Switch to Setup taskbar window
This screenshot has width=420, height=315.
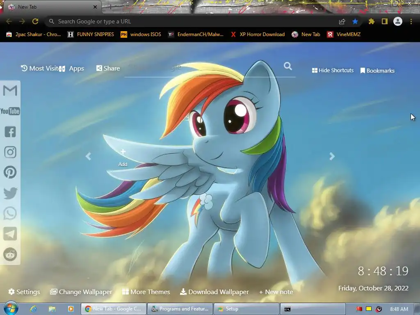point(247,309)
